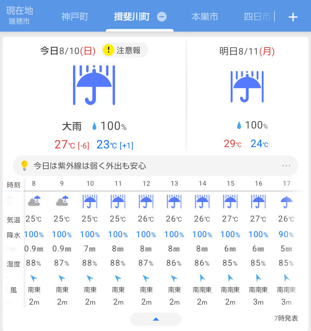The height and width of the screenshot is (331, 311).
Task: Open the 注意報 warning badge
Action: tap(124, 50)
